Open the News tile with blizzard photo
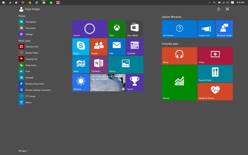Viewport: 248px width, 155px height. click(x=108, y=82)
